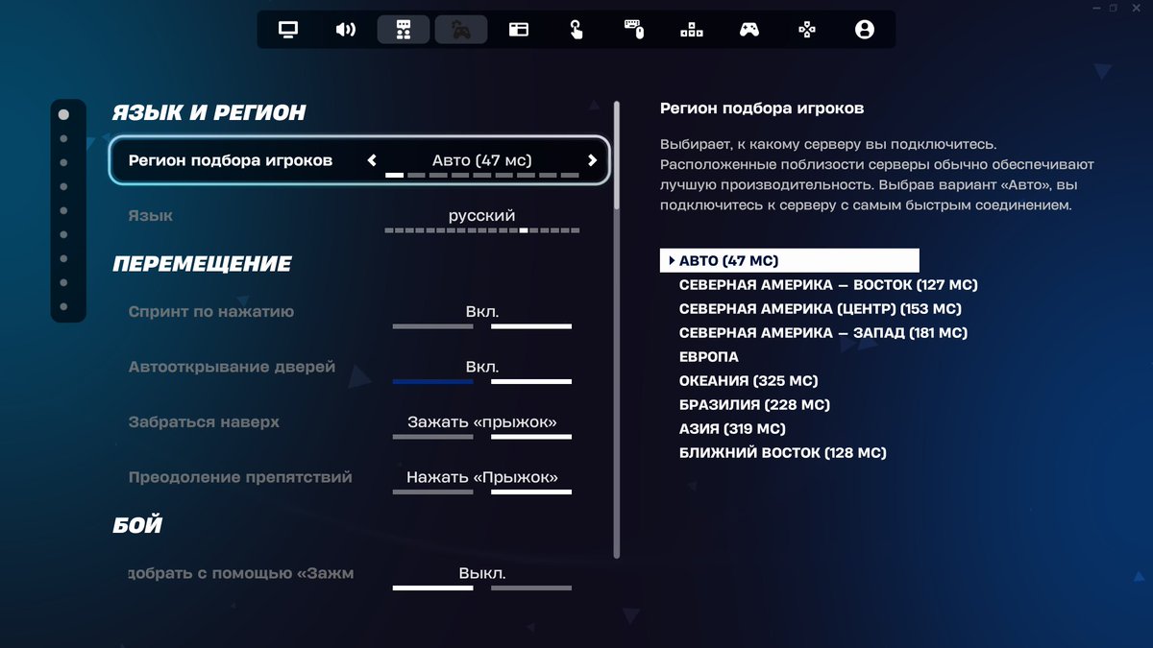Toggle Спринт по нажатию Вкл. value
Viewport: 1153px width, 648px height.
tap(482, 312)
